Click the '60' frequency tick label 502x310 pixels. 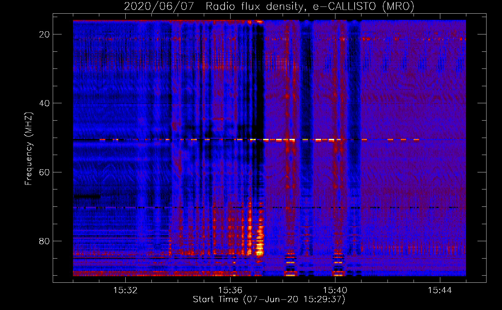44,172
